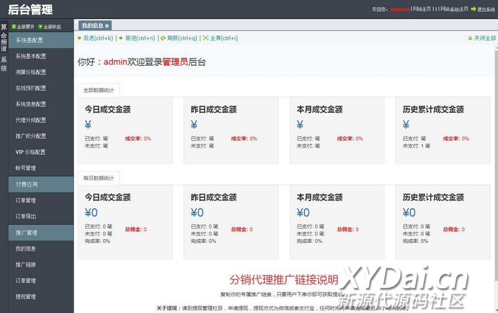Image resolution: width=498 pixels, height=313 pixels.
Task: Click the 后退(ctrl+b) link
Action: point(98,38)
